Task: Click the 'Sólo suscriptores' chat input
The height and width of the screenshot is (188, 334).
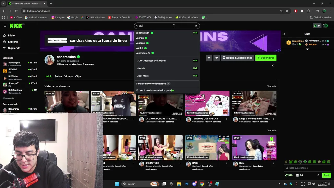Action: [x=307, y=168]
